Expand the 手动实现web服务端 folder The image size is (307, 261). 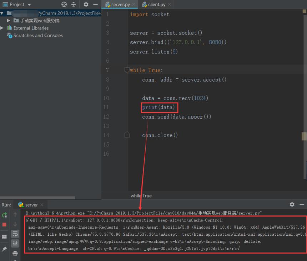tap(9, 21)
